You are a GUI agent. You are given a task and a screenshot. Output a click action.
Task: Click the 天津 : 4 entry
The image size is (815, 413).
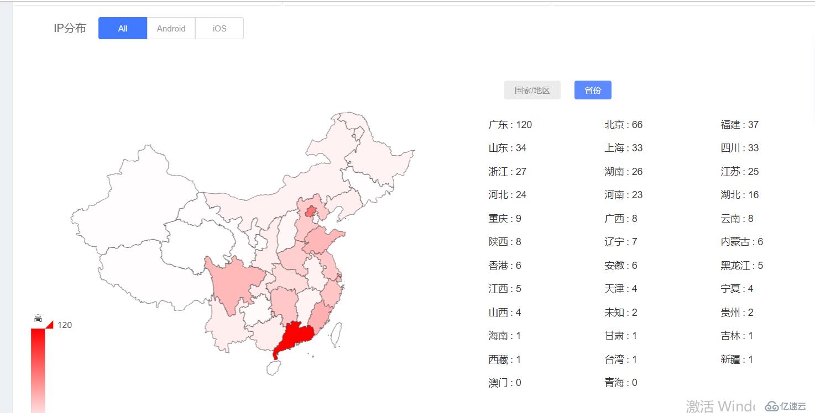pos(621,289)
